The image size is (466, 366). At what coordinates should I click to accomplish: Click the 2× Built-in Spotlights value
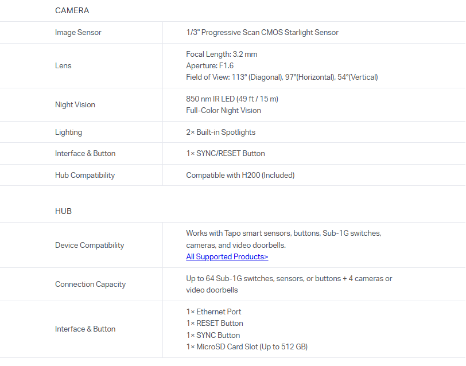220,132
